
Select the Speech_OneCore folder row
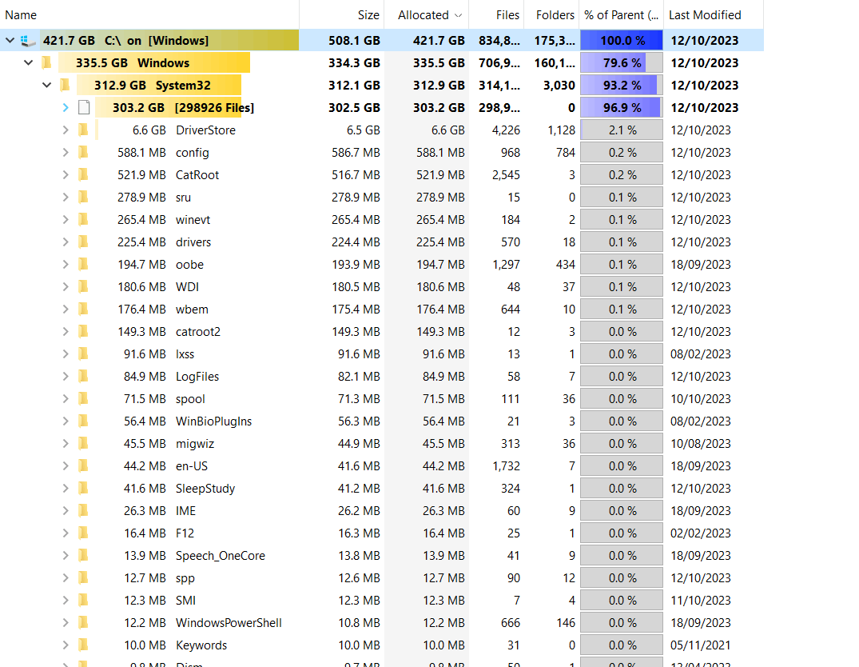(382, 556)
